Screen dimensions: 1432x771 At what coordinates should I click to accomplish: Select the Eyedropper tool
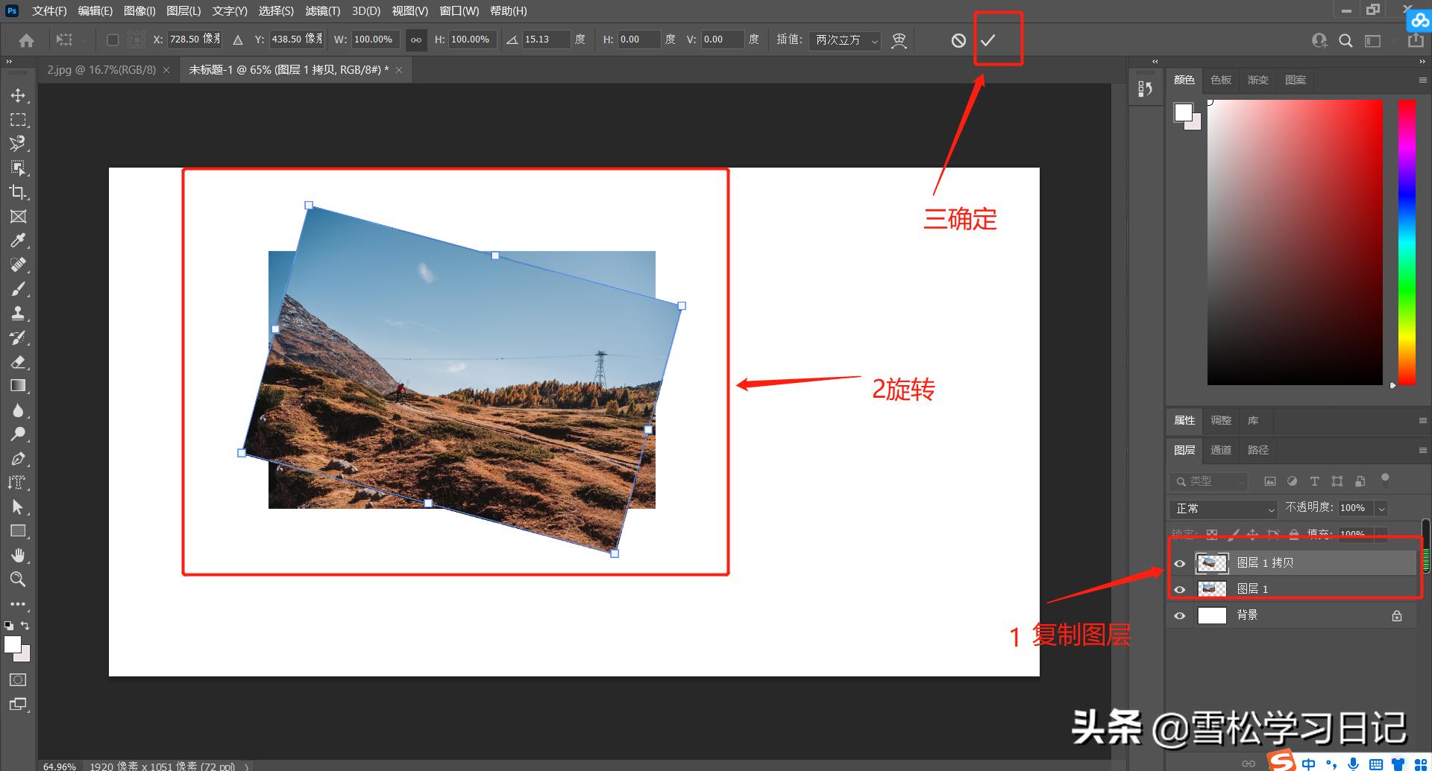18,241
